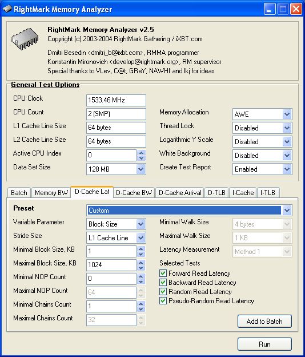Click the 'General Test Options' heading
Screen dimensions: 305x357
[45, 85]
